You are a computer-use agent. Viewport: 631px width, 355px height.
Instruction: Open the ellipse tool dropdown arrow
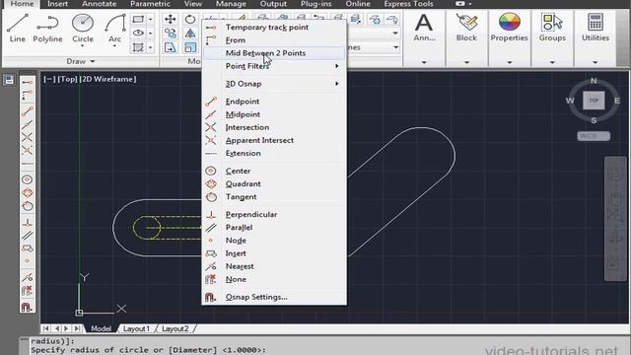(x=151, y=33)
